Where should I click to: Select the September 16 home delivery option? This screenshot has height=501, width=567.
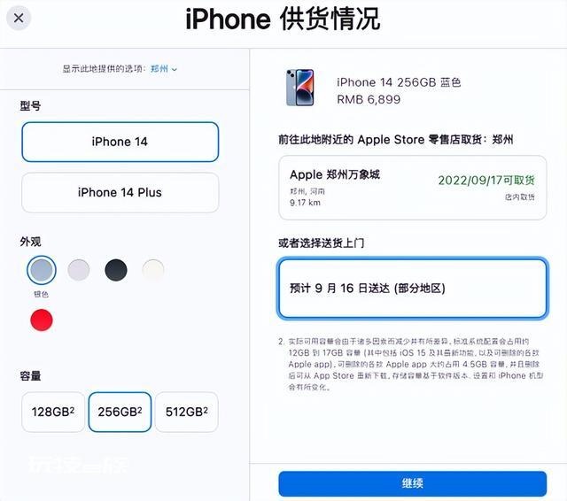pos(413,289)
